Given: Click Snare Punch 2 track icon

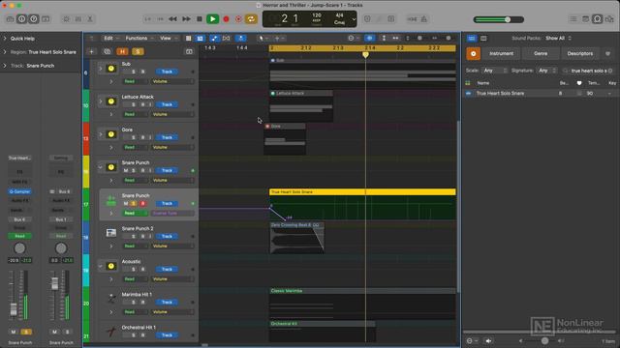Looking at the screenshot, I should click(x=111, y=233).
